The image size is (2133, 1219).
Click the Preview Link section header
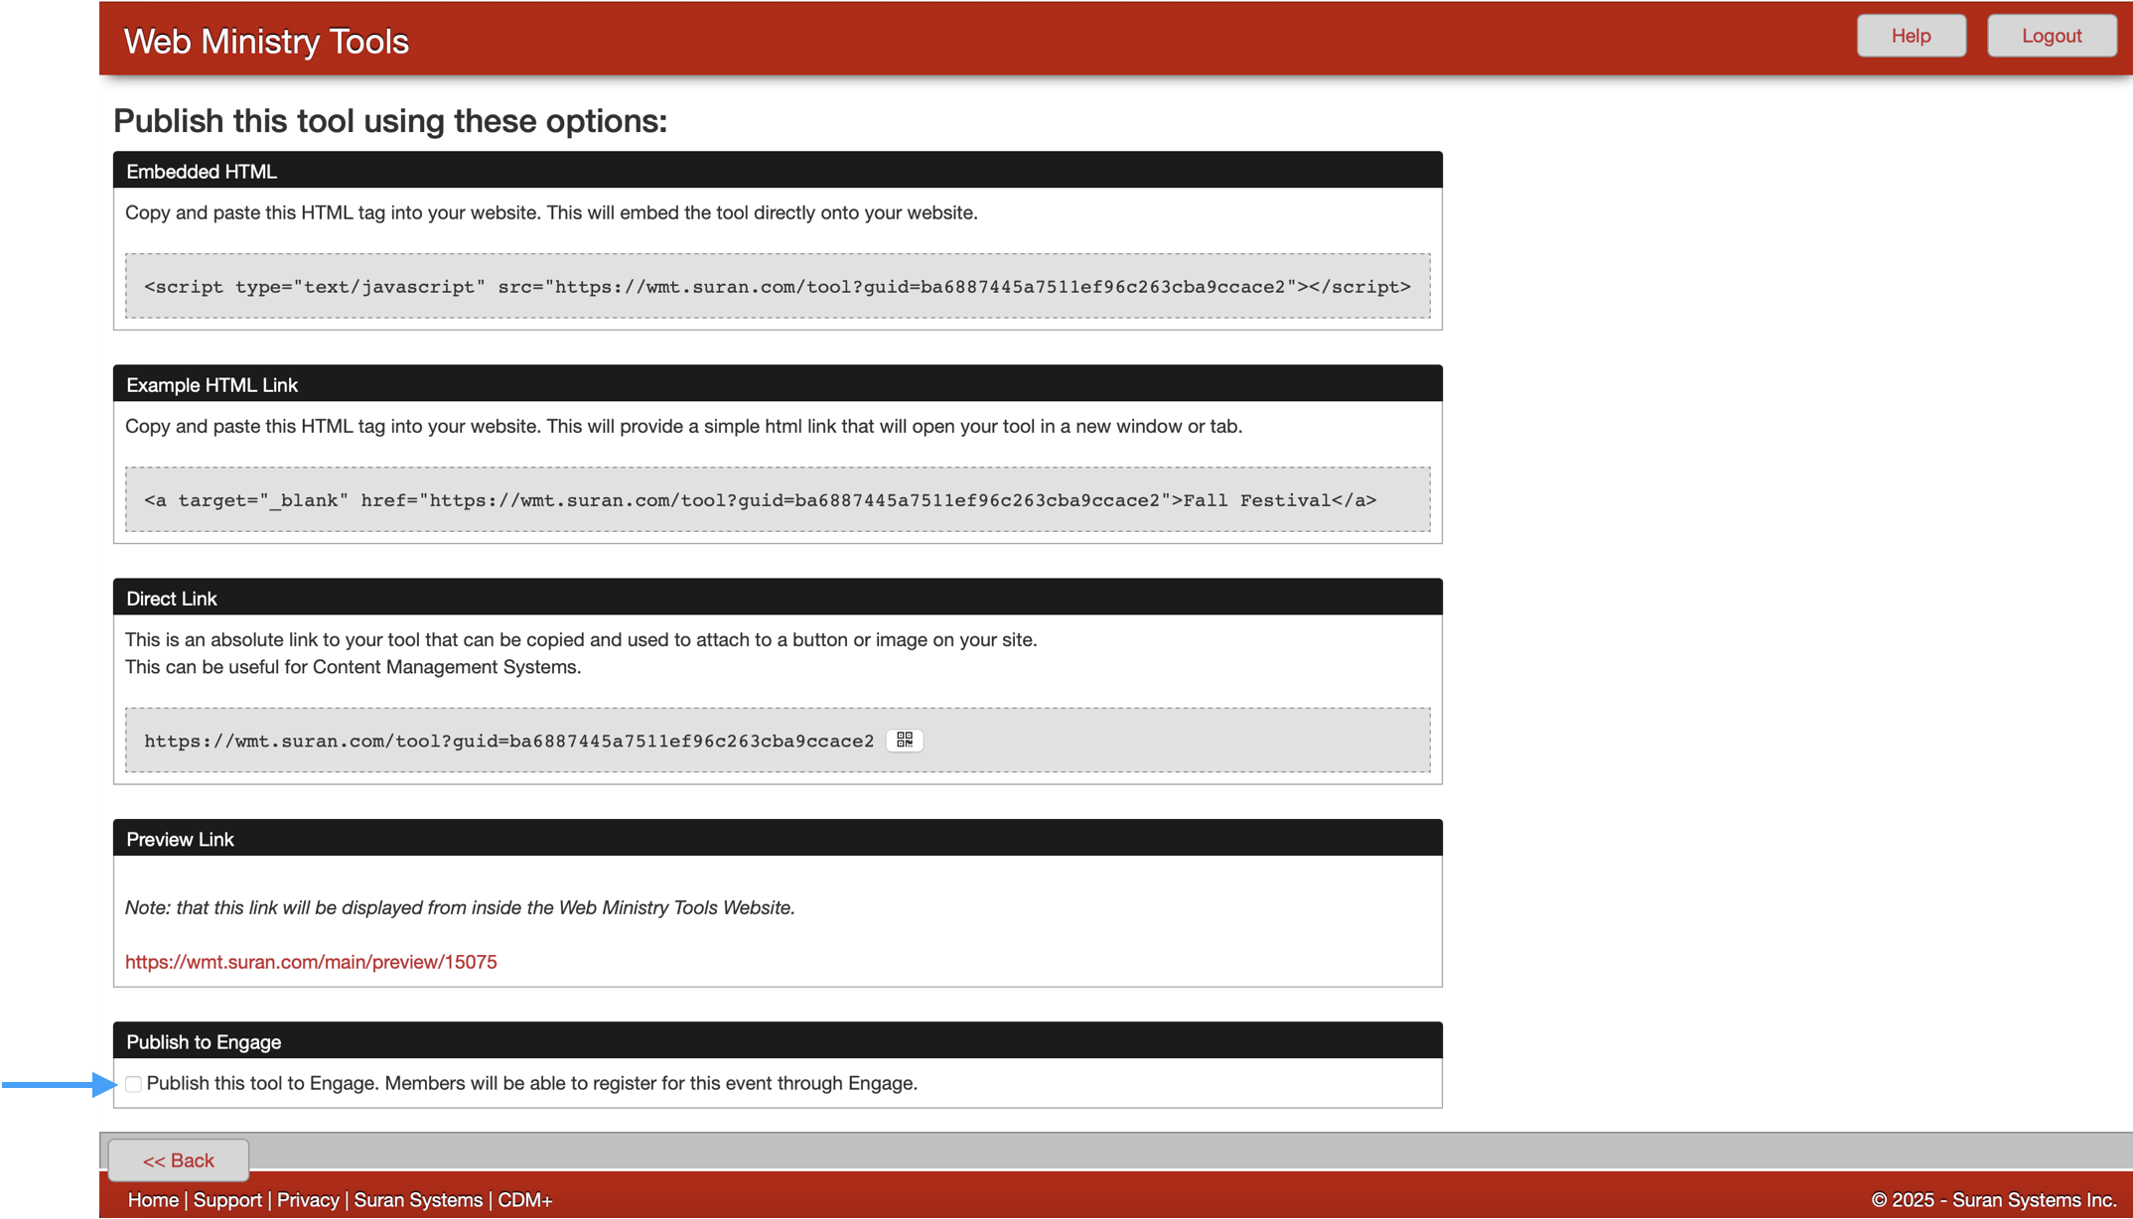(x=180, y=839)
